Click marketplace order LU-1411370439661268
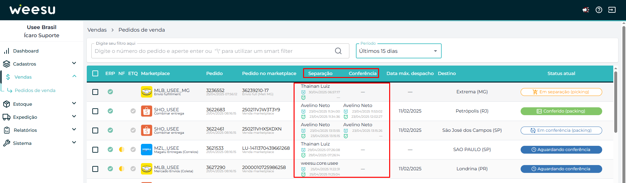The height and width of the screenshot is (183, 626). pos(266,148)
